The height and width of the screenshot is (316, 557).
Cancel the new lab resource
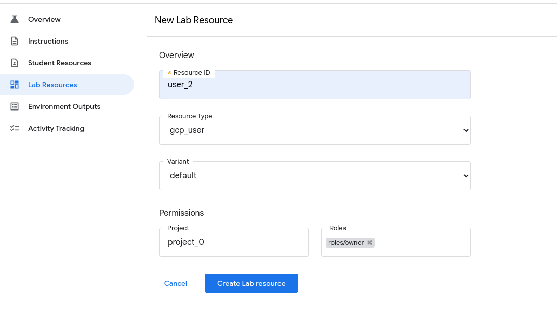176,283
